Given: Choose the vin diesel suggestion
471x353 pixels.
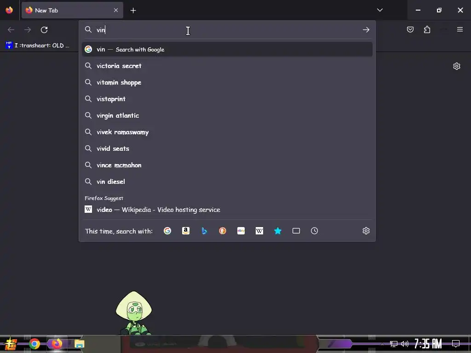Looking at the screenshot, I should point(227,181).
